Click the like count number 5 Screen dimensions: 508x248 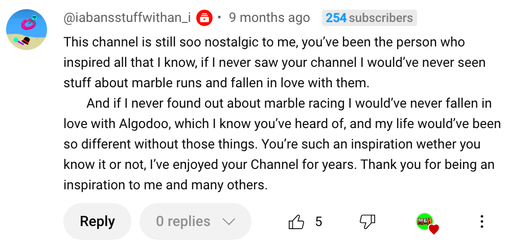click(x=318, y=221)
